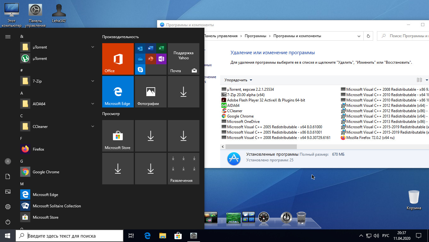Open the Упорядочить dropdown menu
429x242 pixels.
[x=238, y=80]
